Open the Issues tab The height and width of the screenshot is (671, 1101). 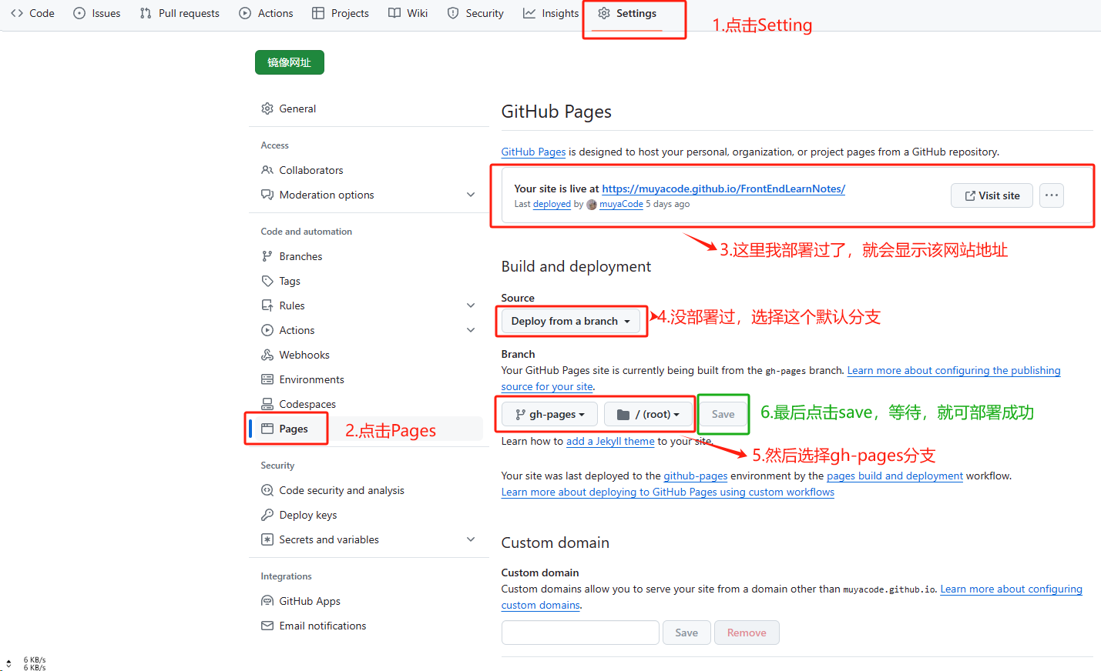coord(97,13)
